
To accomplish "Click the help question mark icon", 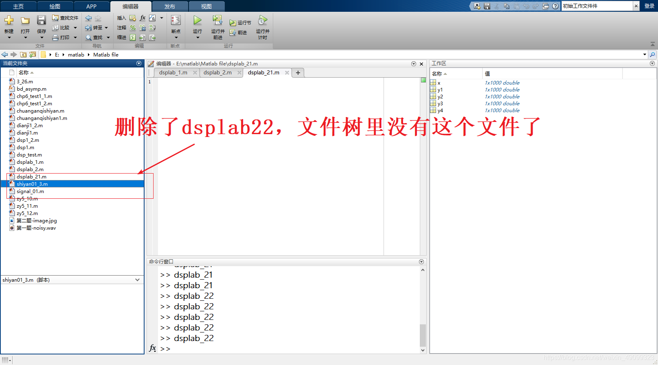I will (x=555, y=6).
